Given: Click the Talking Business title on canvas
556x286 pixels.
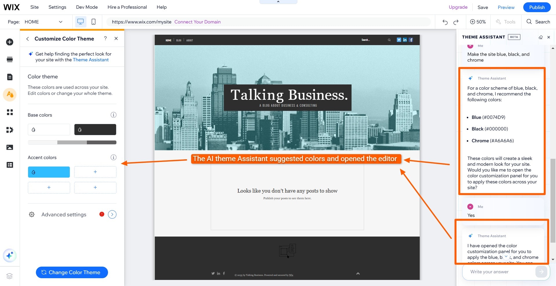Looking at the screenshot, I should [289, 95].
